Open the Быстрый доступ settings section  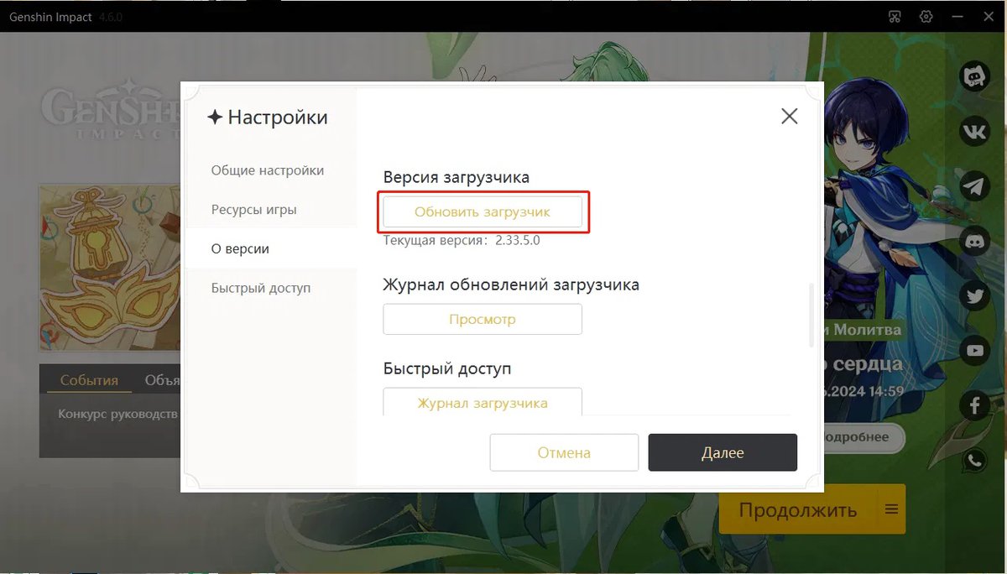click(261, 288)
